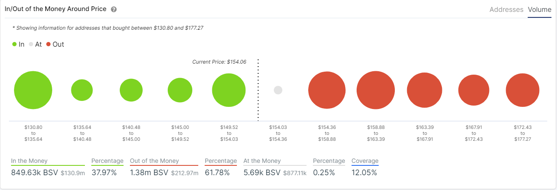Click the In the Money label
557x190 pixels.
tap(29, 161)
